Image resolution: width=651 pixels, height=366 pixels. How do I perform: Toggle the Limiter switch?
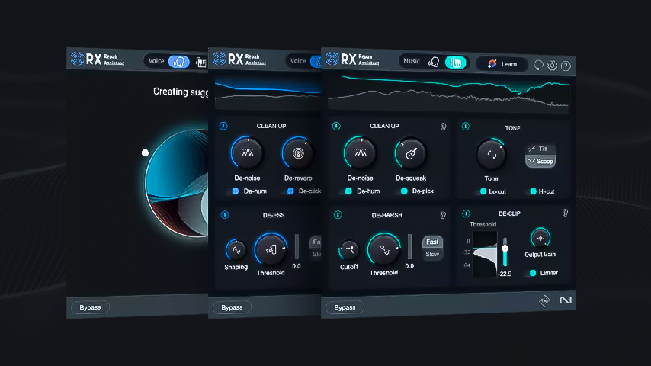click(x=529, y=273)
